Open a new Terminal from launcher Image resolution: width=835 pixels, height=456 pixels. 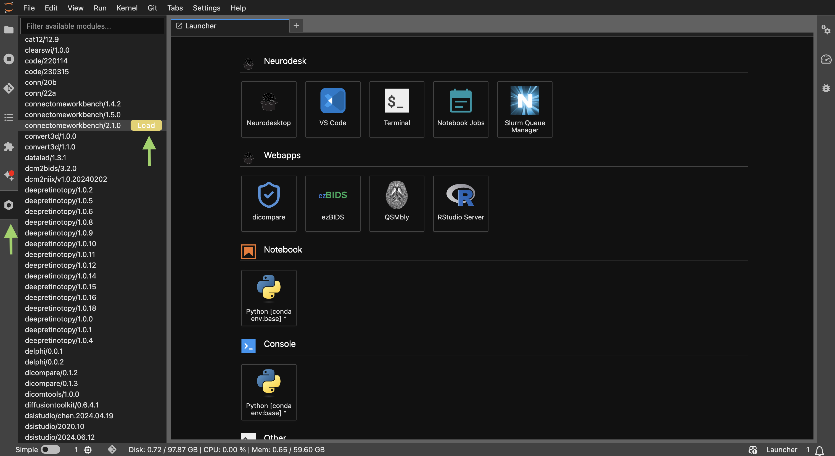[397, 109]
